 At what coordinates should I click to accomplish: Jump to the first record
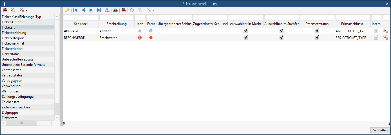click(75, 10)
